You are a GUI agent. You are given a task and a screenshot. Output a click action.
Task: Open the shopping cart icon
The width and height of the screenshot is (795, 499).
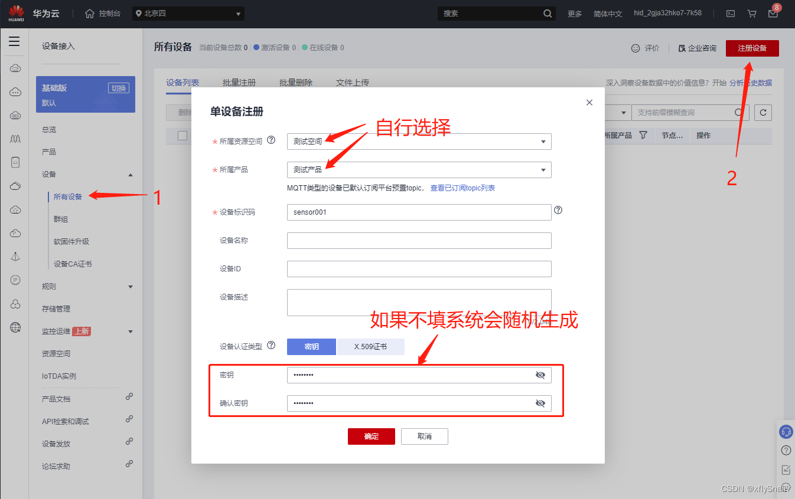pyautogui.click(x=752, y=13)
